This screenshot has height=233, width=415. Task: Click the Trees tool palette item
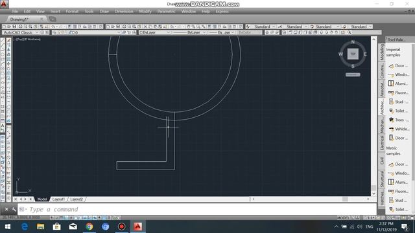399,120
